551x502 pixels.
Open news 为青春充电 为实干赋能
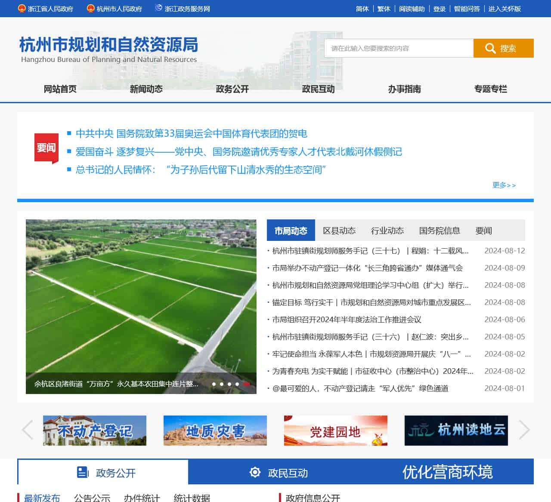(373, 371)
